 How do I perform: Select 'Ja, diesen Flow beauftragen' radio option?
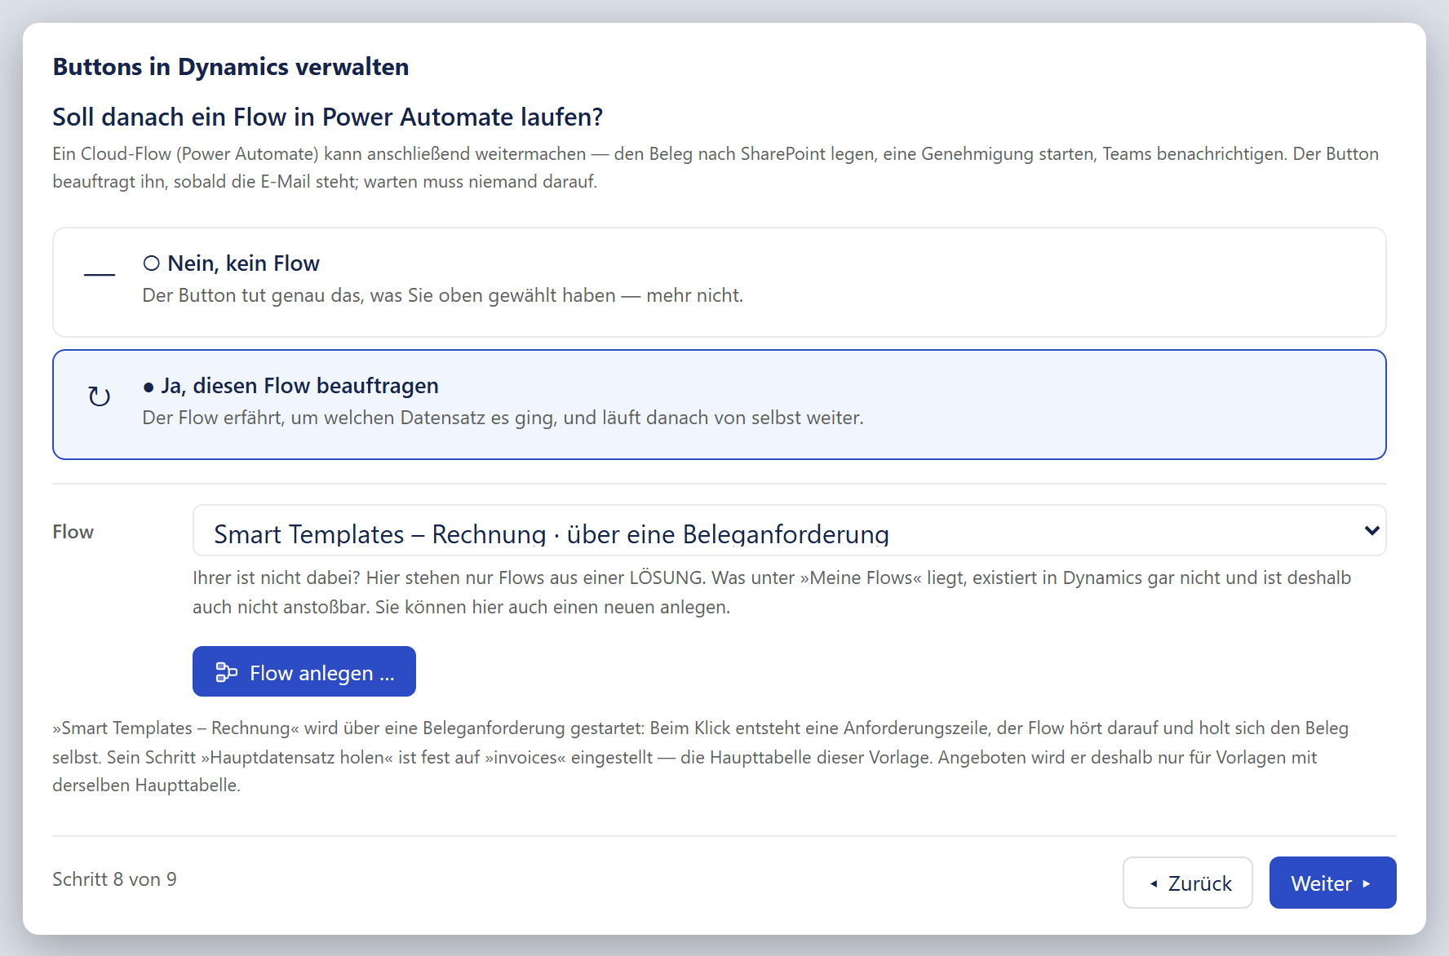[x=719, y=405]
